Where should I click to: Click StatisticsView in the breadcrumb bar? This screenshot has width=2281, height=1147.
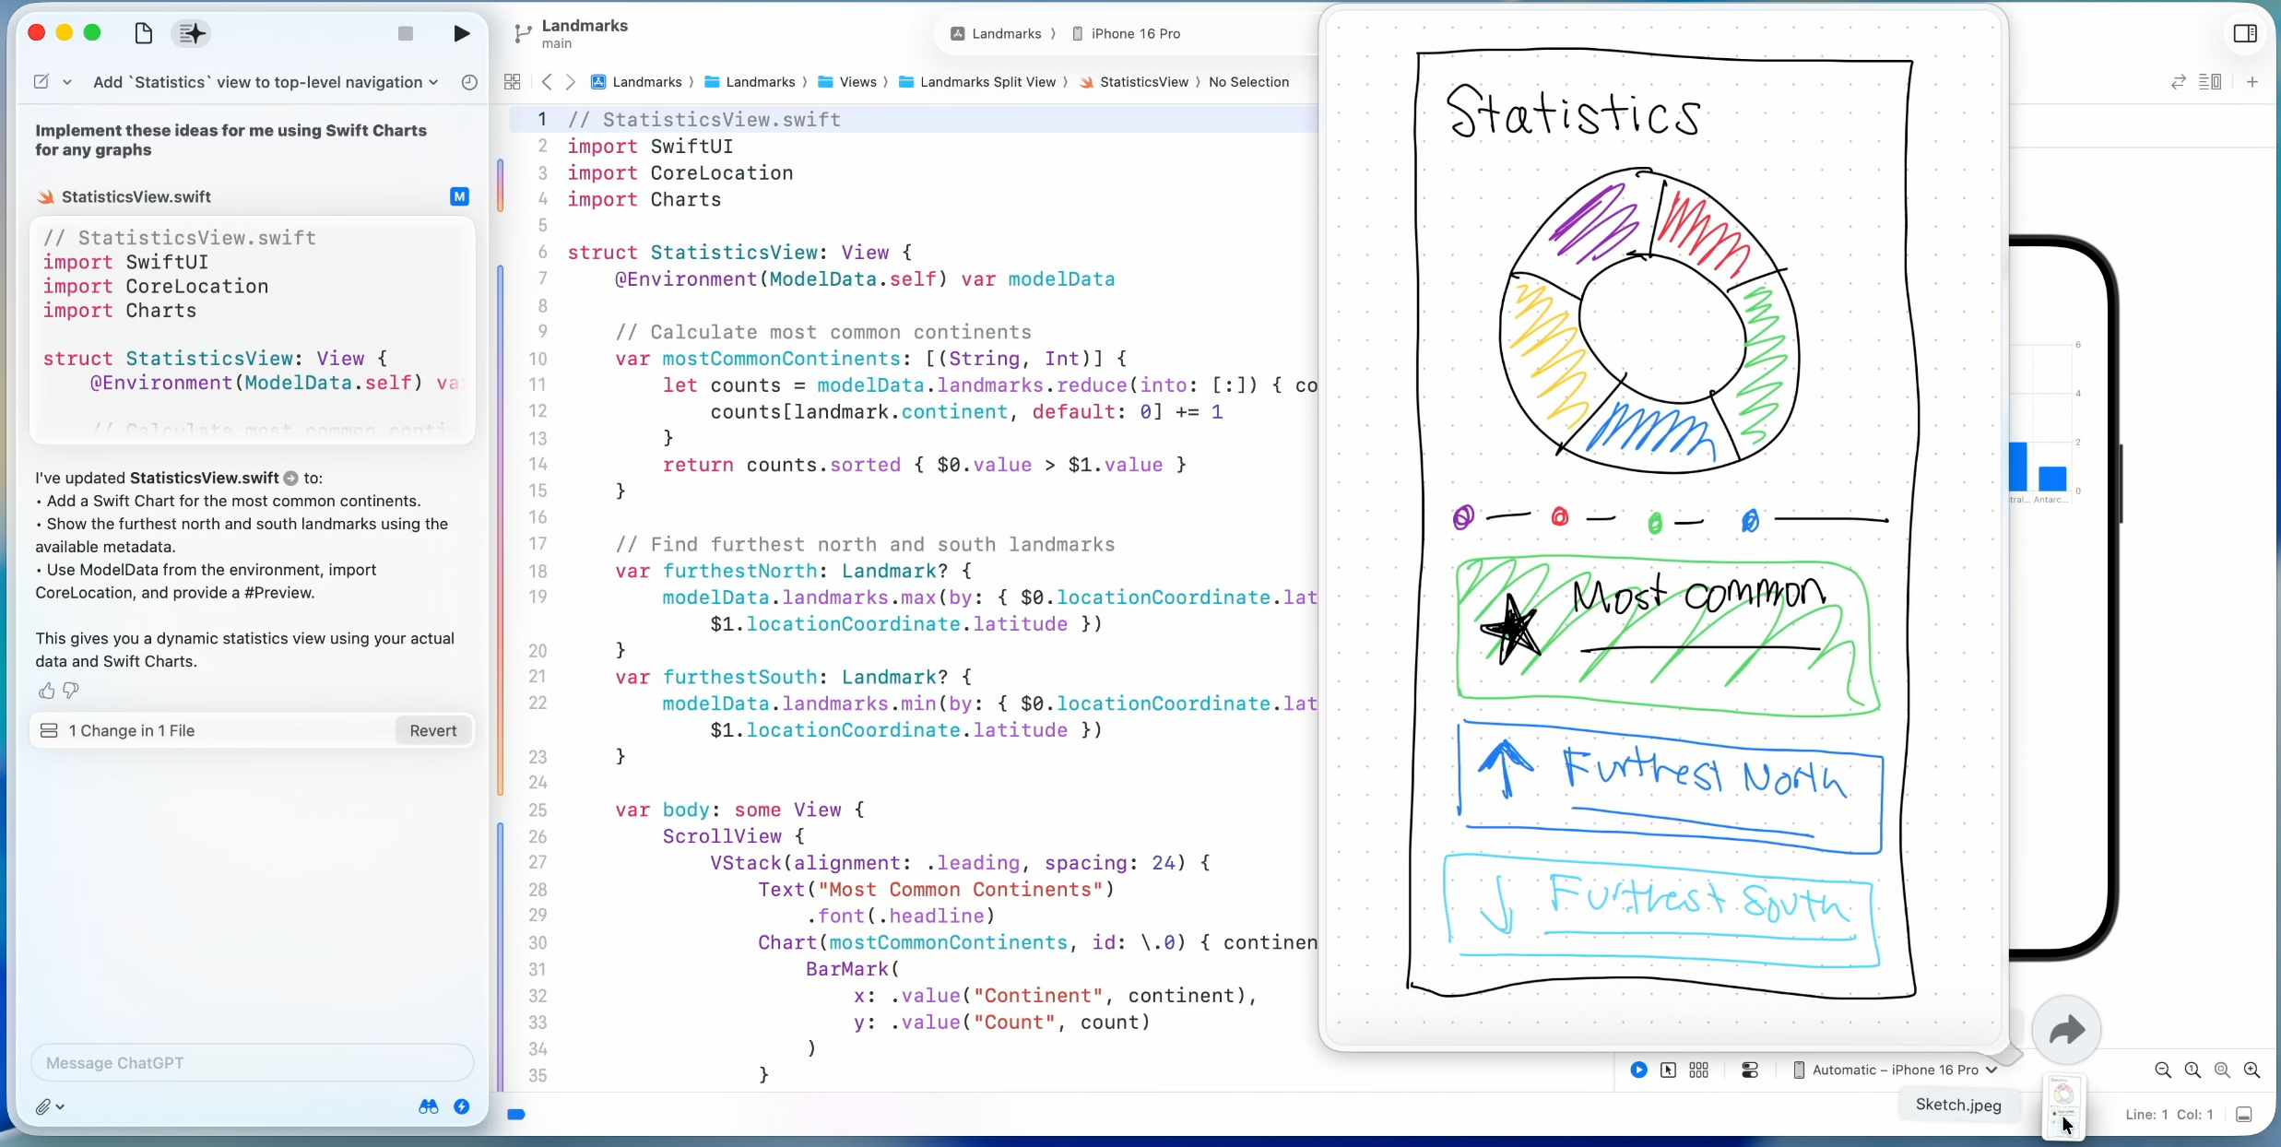tap(1143, 82)
